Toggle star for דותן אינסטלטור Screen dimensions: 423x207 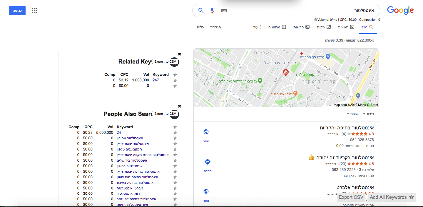(175, 194)
